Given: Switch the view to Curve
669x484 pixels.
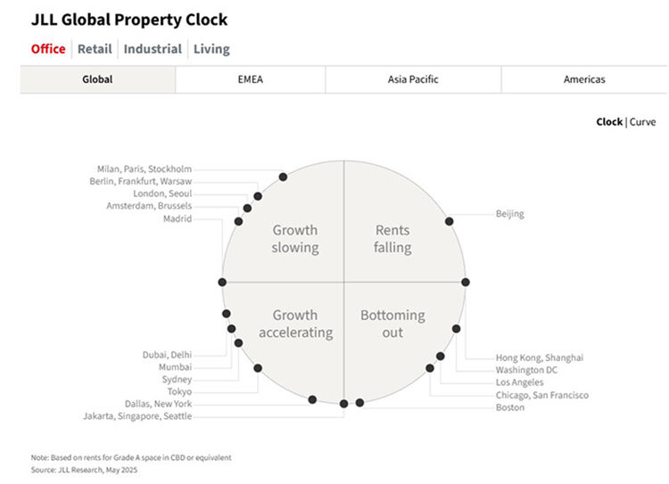Looking at the screenshot, I should pos(642,122).
